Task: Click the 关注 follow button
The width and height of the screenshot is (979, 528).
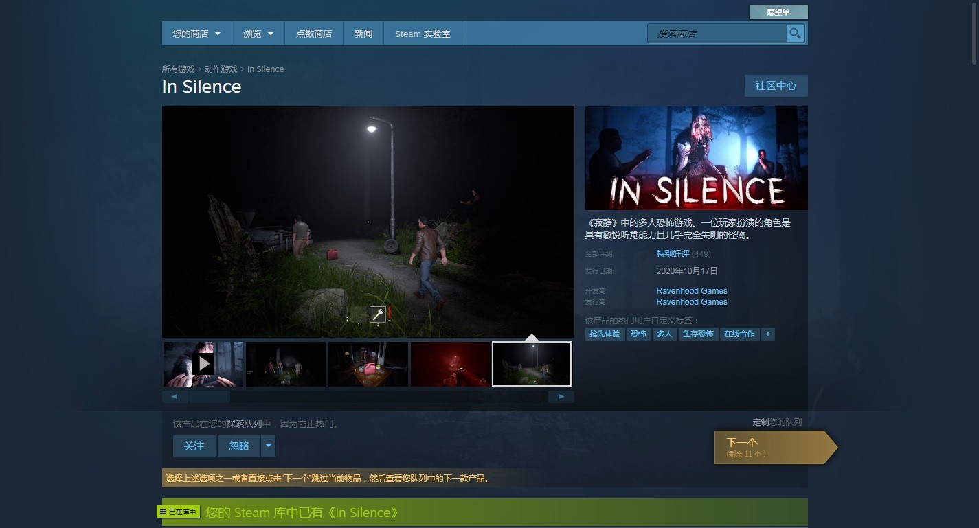Action: click(194, 446)
